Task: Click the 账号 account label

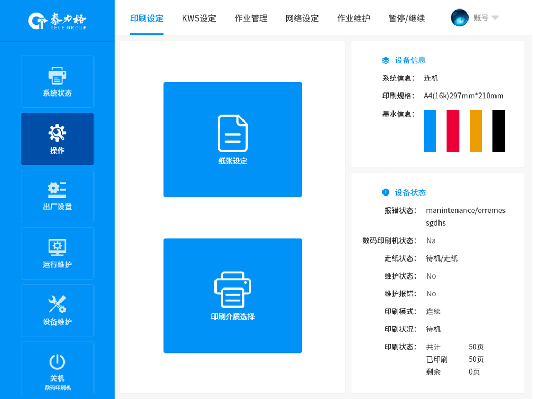Action: [x=481, y=17]
